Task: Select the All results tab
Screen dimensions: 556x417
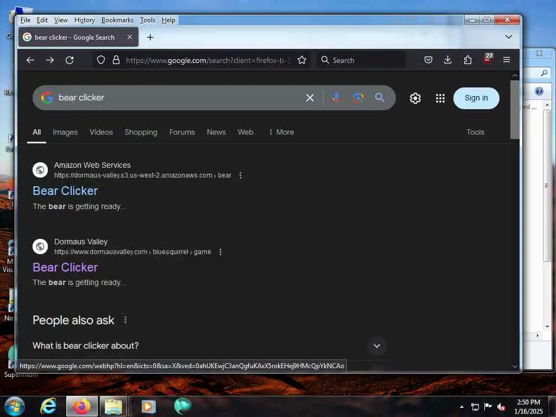Action: (36, 132)
